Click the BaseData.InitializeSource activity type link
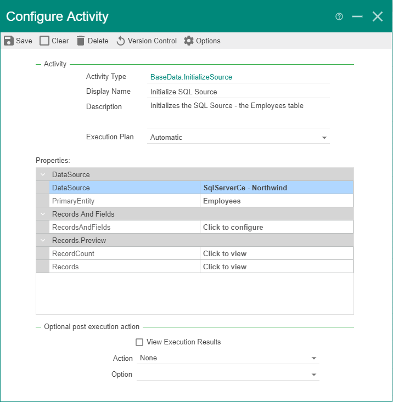Viewport: 393px width, 402px height. (191, 77)
